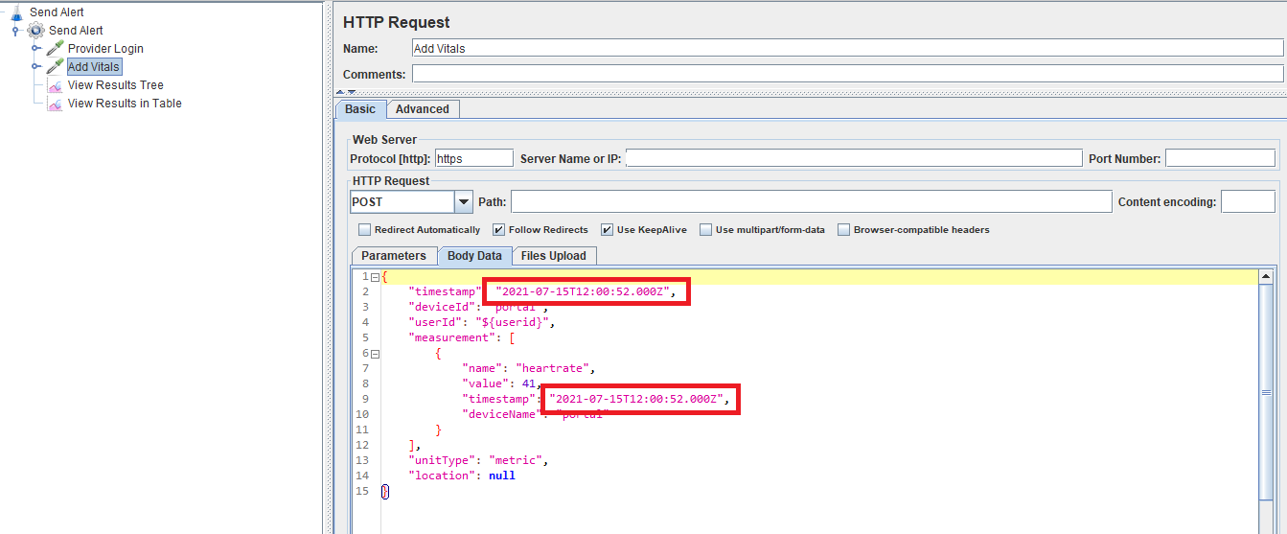Open the POST method dropdown arrow
This screenshot has height=534, width=1287.
(x=464, y=202)
